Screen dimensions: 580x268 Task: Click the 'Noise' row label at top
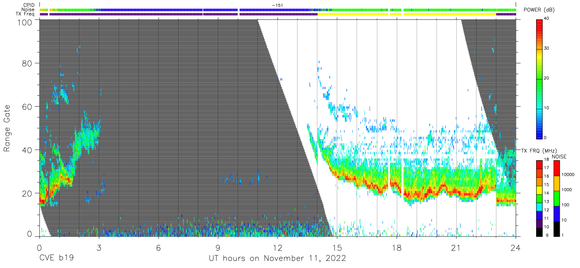click(28, 9)
